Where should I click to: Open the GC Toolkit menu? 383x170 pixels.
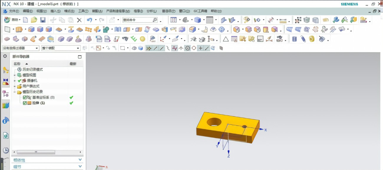200,11
